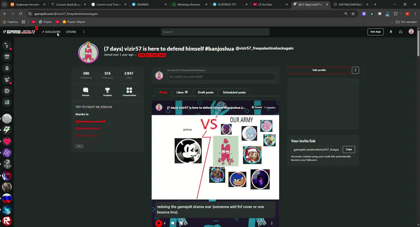Open Communities on the profile

point(129,92)
